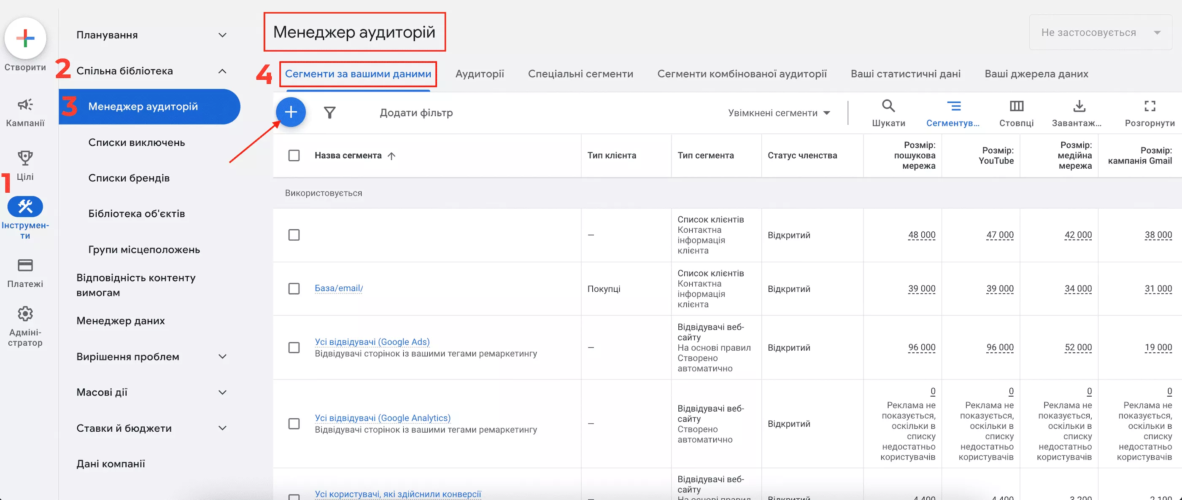Open Бібліотека об'єктів menu item
The image size is (1182, 500).
pyautogui.click(x=137, y=214)
